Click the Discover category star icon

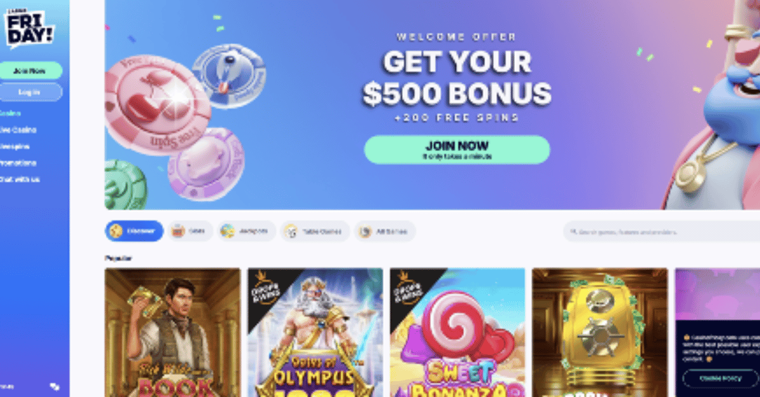tap(116, 231)
